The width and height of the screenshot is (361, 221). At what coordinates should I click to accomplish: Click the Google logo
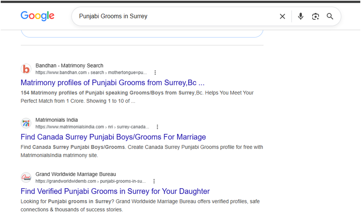38,16
